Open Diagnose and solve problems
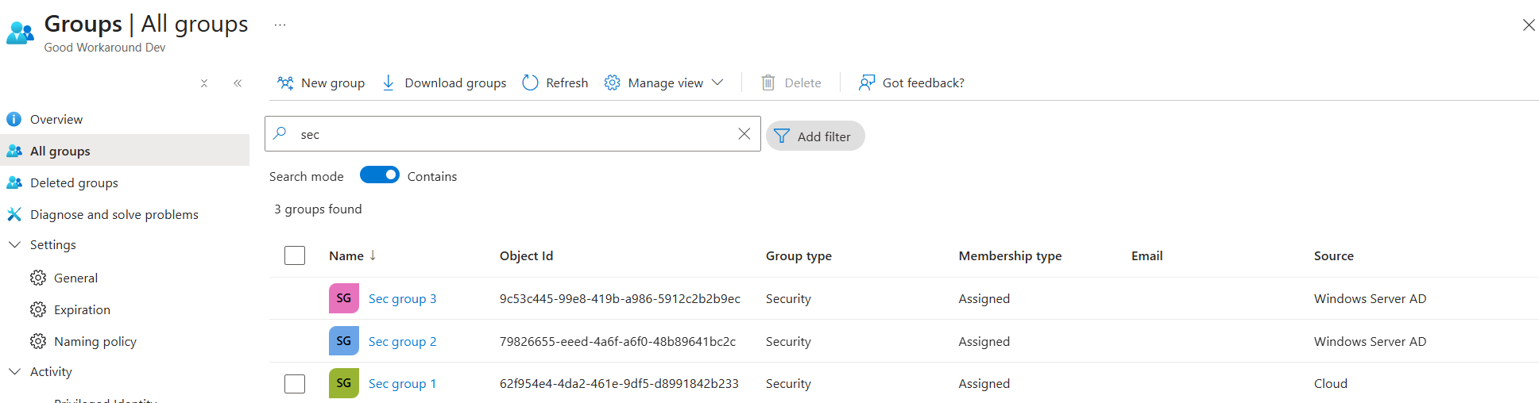The height and width of the screenshot is (403, 1539). click(x=114, y=214)
